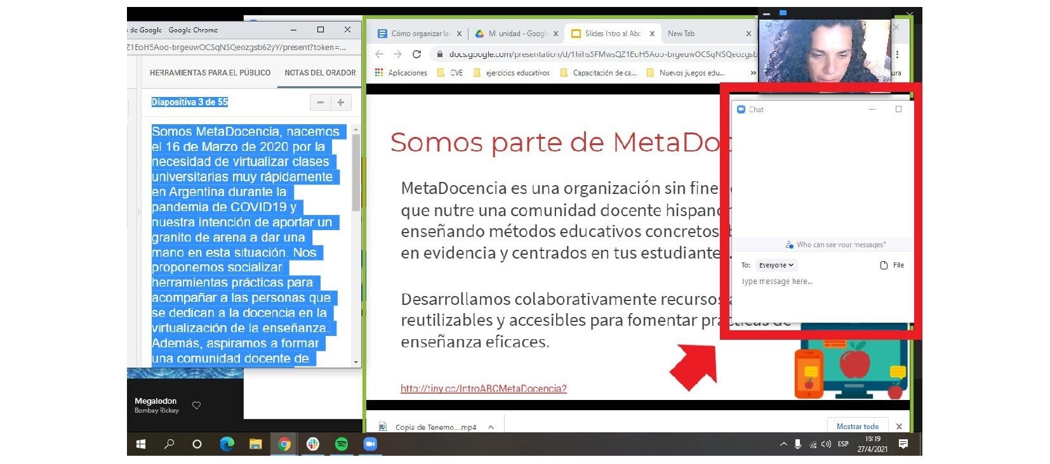Click microphone icon in system tray

798,444
